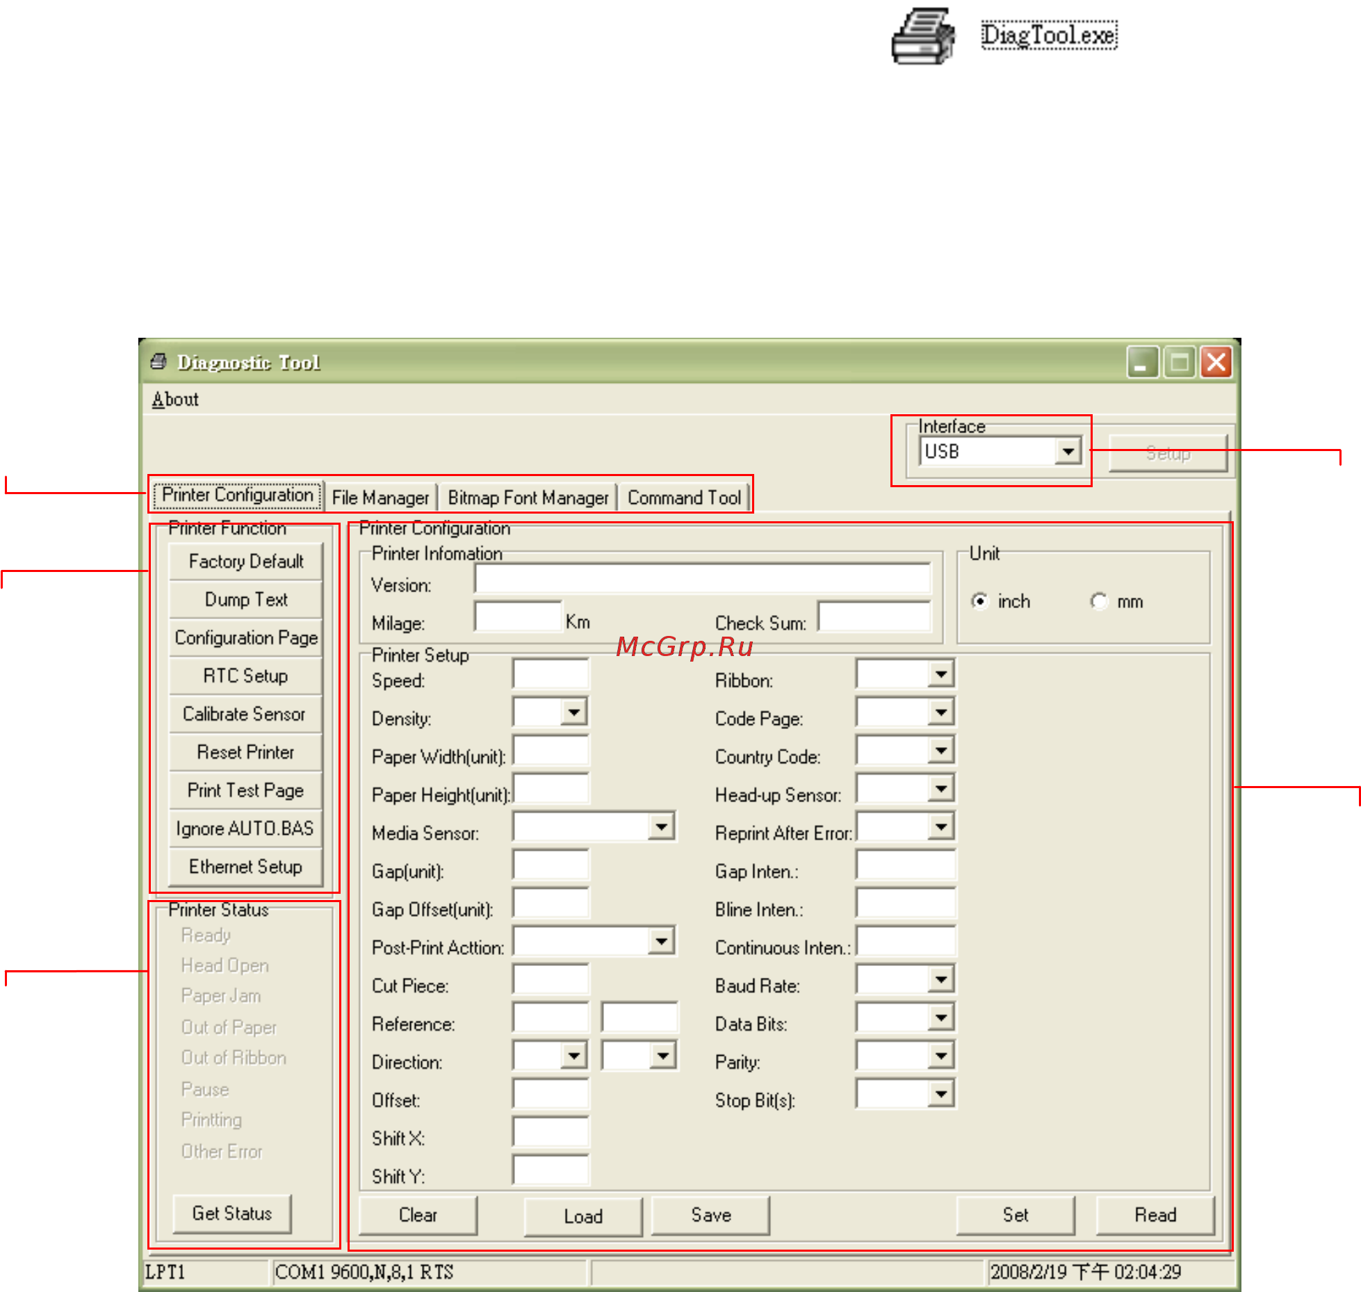Click the Cut Piece input field
Viewport: 1361px width, 1292px height.
coord(551,979)
